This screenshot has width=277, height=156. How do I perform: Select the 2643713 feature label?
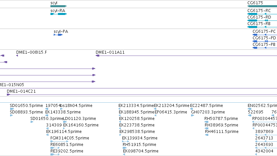(x=264, y=138)
